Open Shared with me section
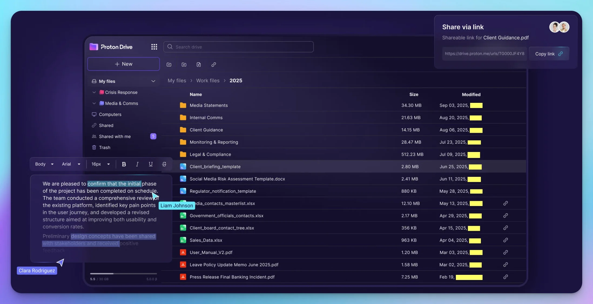593x304 pixels. (115, 136)
